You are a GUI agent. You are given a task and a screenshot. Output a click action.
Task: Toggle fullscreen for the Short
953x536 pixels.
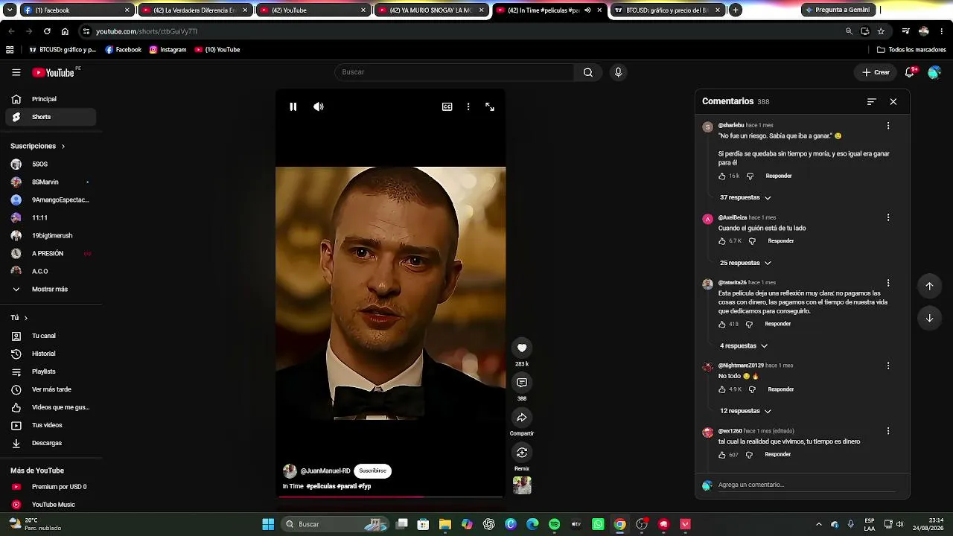[x=490, y=106]
